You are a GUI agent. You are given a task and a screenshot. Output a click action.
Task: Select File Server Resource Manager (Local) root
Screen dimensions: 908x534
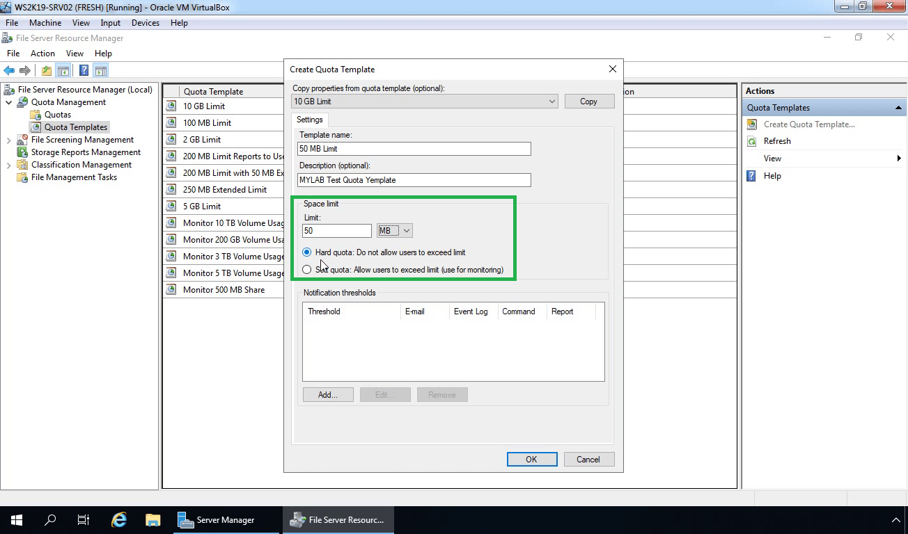pos(85,90)
